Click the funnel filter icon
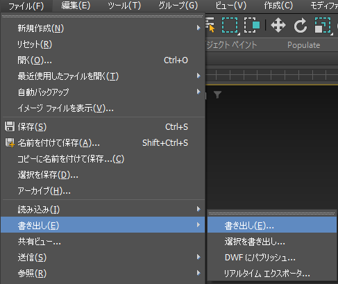 [217, 94]
